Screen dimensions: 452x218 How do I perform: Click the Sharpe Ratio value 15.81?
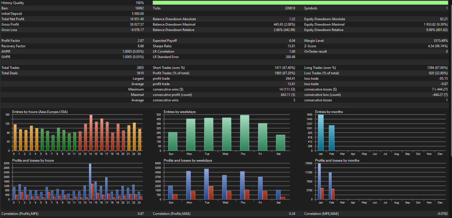tap(291, 46)
